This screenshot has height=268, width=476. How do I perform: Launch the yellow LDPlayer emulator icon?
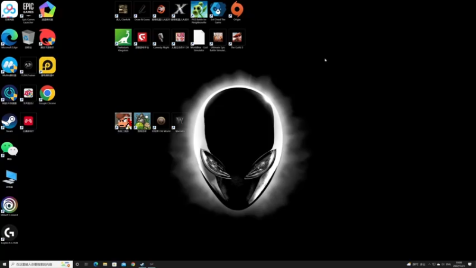point(48,66)
